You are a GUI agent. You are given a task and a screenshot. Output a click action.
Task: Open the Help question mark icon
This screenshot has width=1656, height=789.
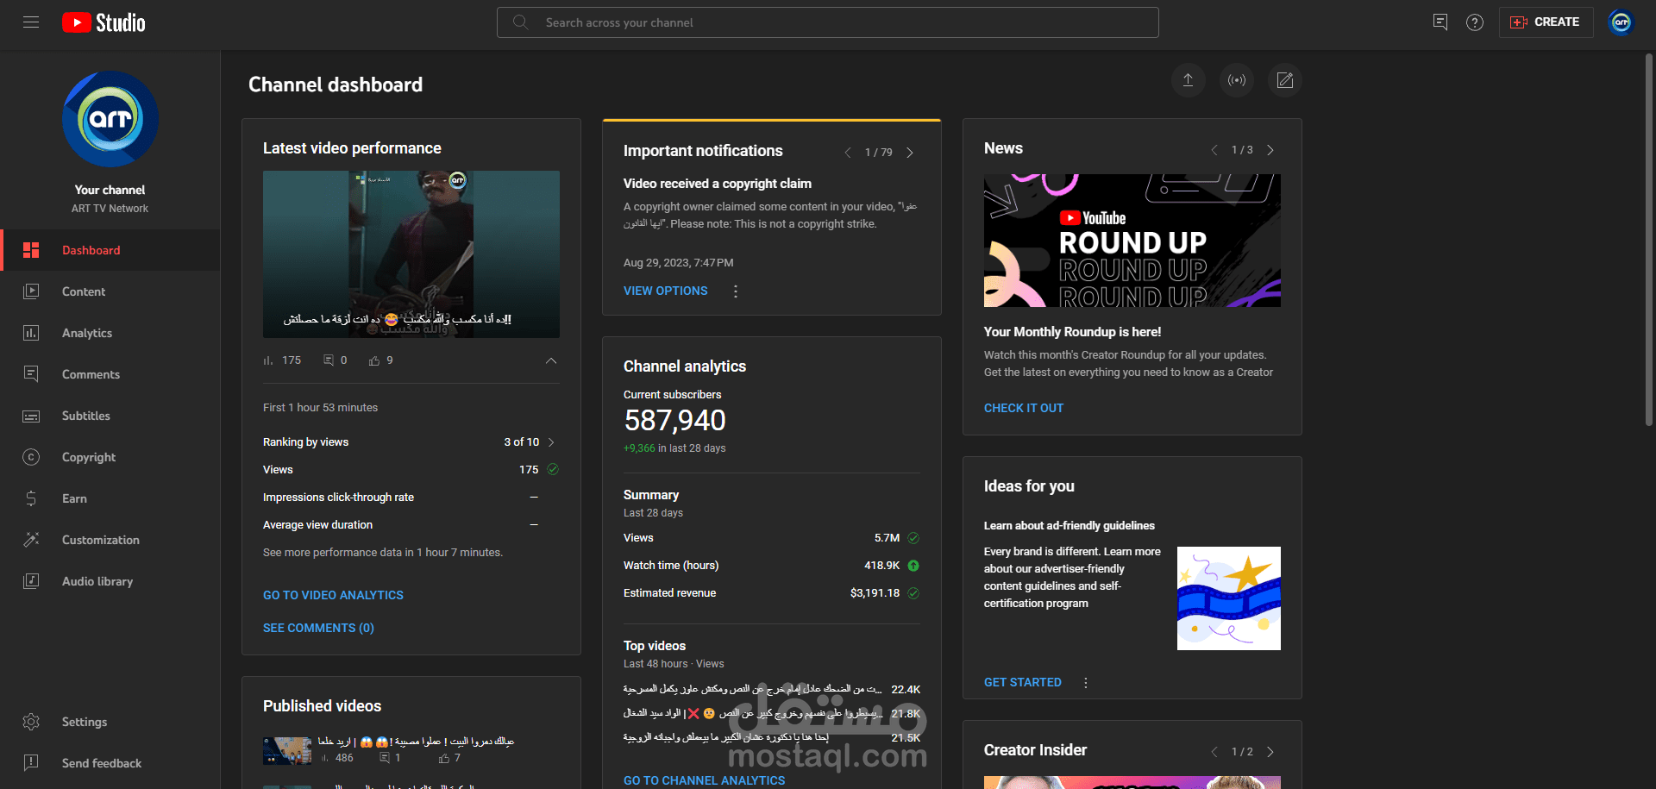pos(1475,22)
